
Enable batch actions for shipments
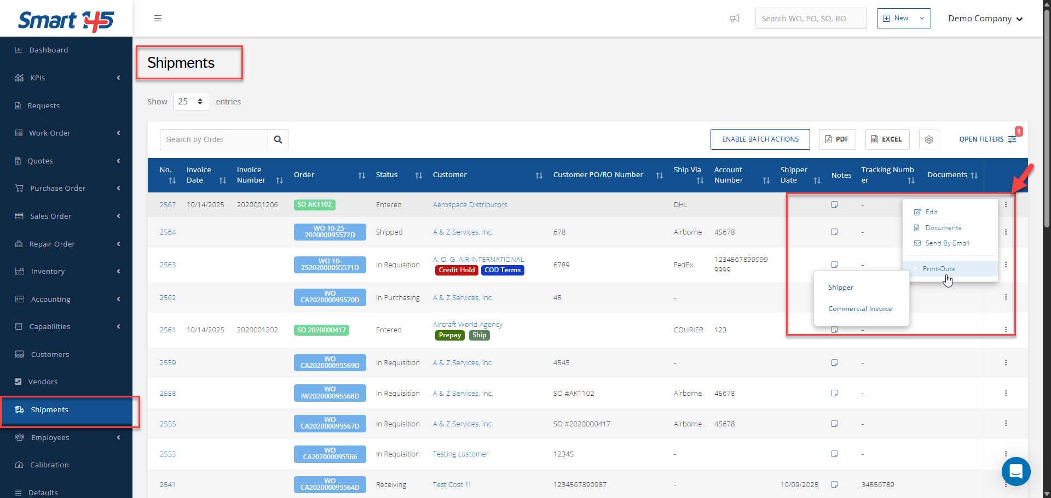760,139
